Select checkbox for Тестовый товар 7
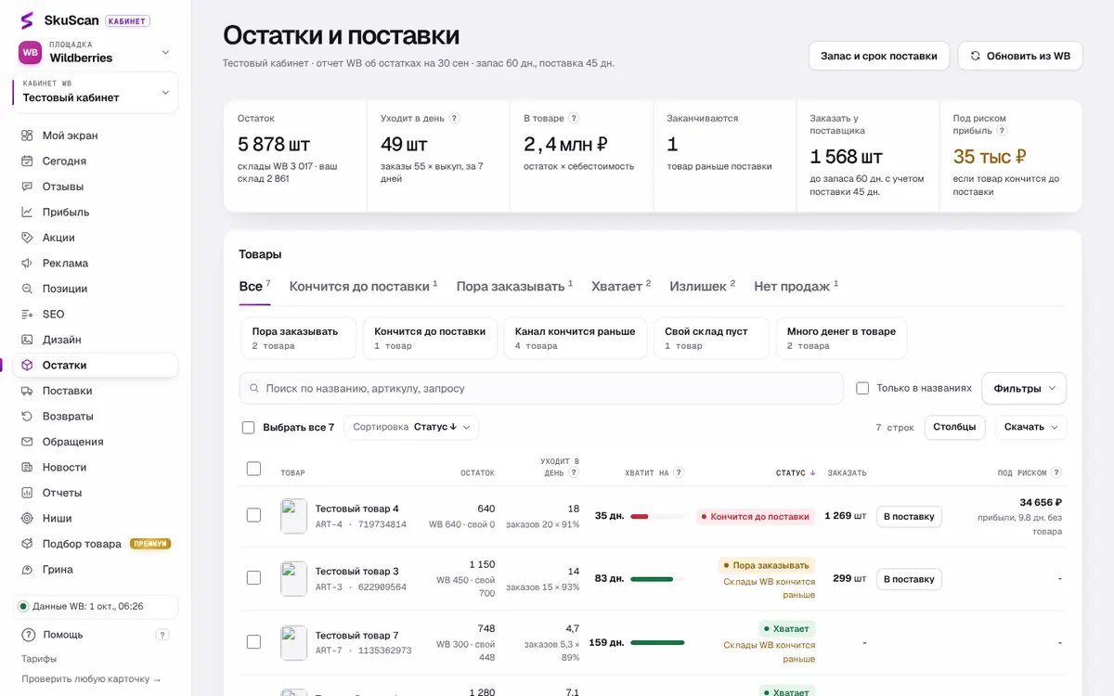 tap(253, 641)
